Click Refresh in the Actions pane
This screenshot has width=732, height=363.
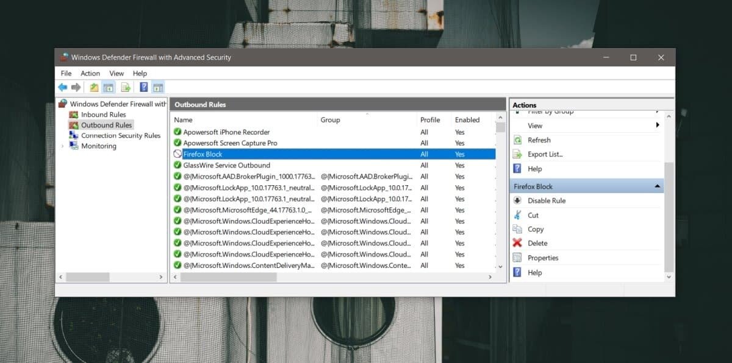tap(539, 140)
